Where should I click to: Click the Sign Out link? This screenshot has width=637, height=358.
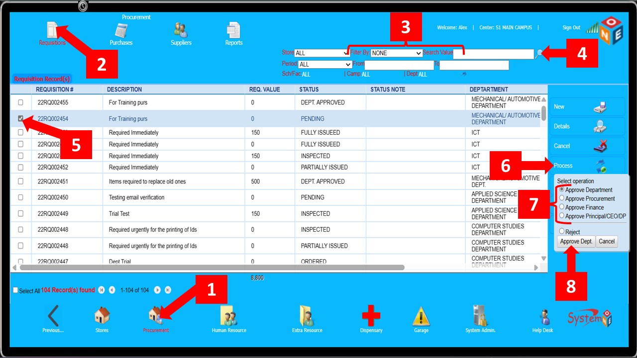[x=571, y=28]
